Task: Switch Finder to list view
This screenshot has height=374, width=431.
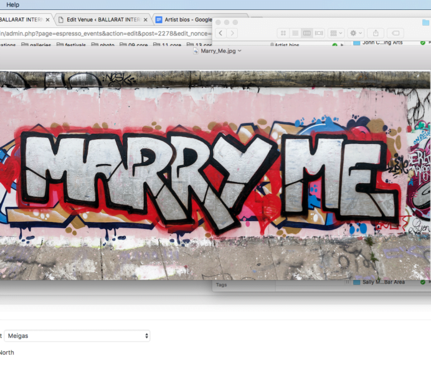Action: point(295,33)
